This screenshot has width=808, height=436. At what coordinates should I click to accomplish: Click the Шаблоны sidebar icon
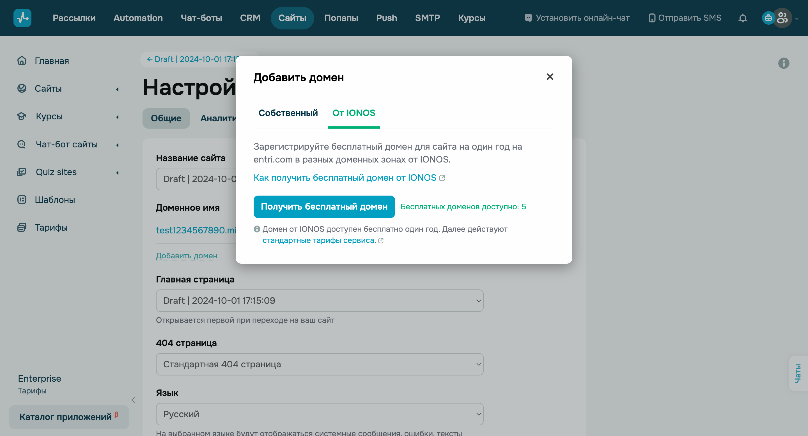point(21,200)
